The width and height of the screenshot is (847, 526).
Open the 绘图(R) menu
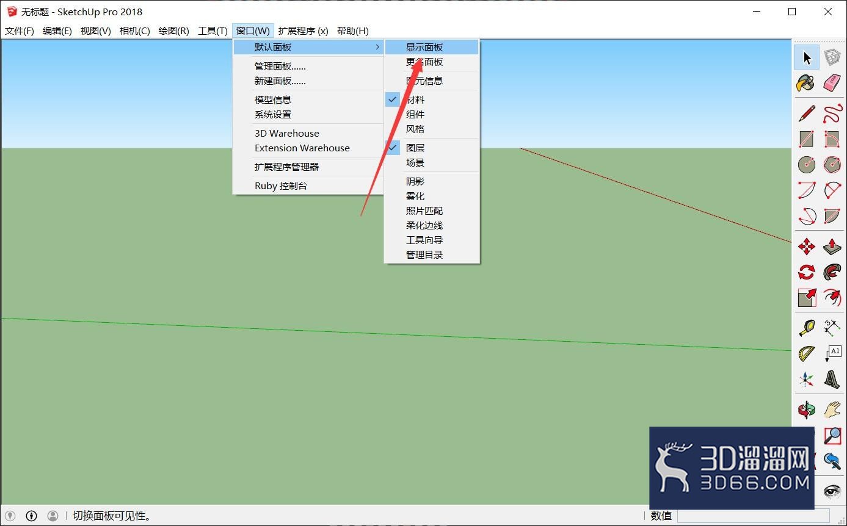pos(174,31)
